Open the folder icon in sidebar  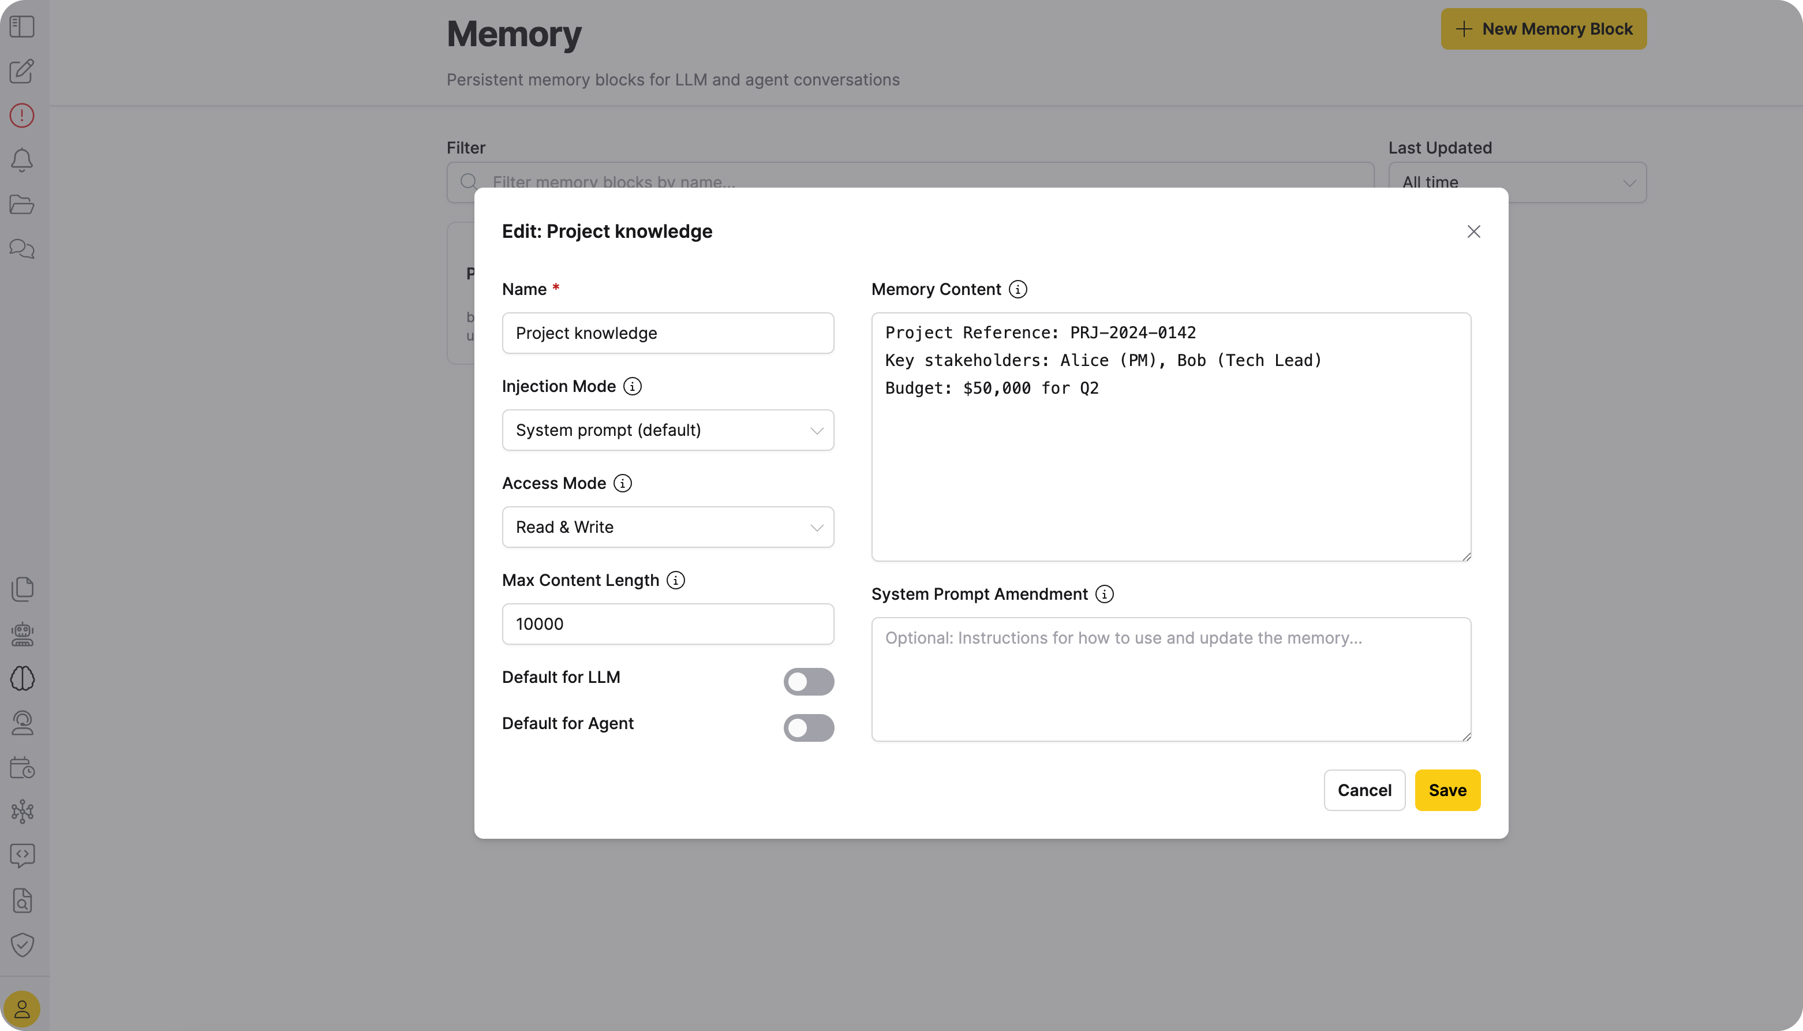coord(22,205)
